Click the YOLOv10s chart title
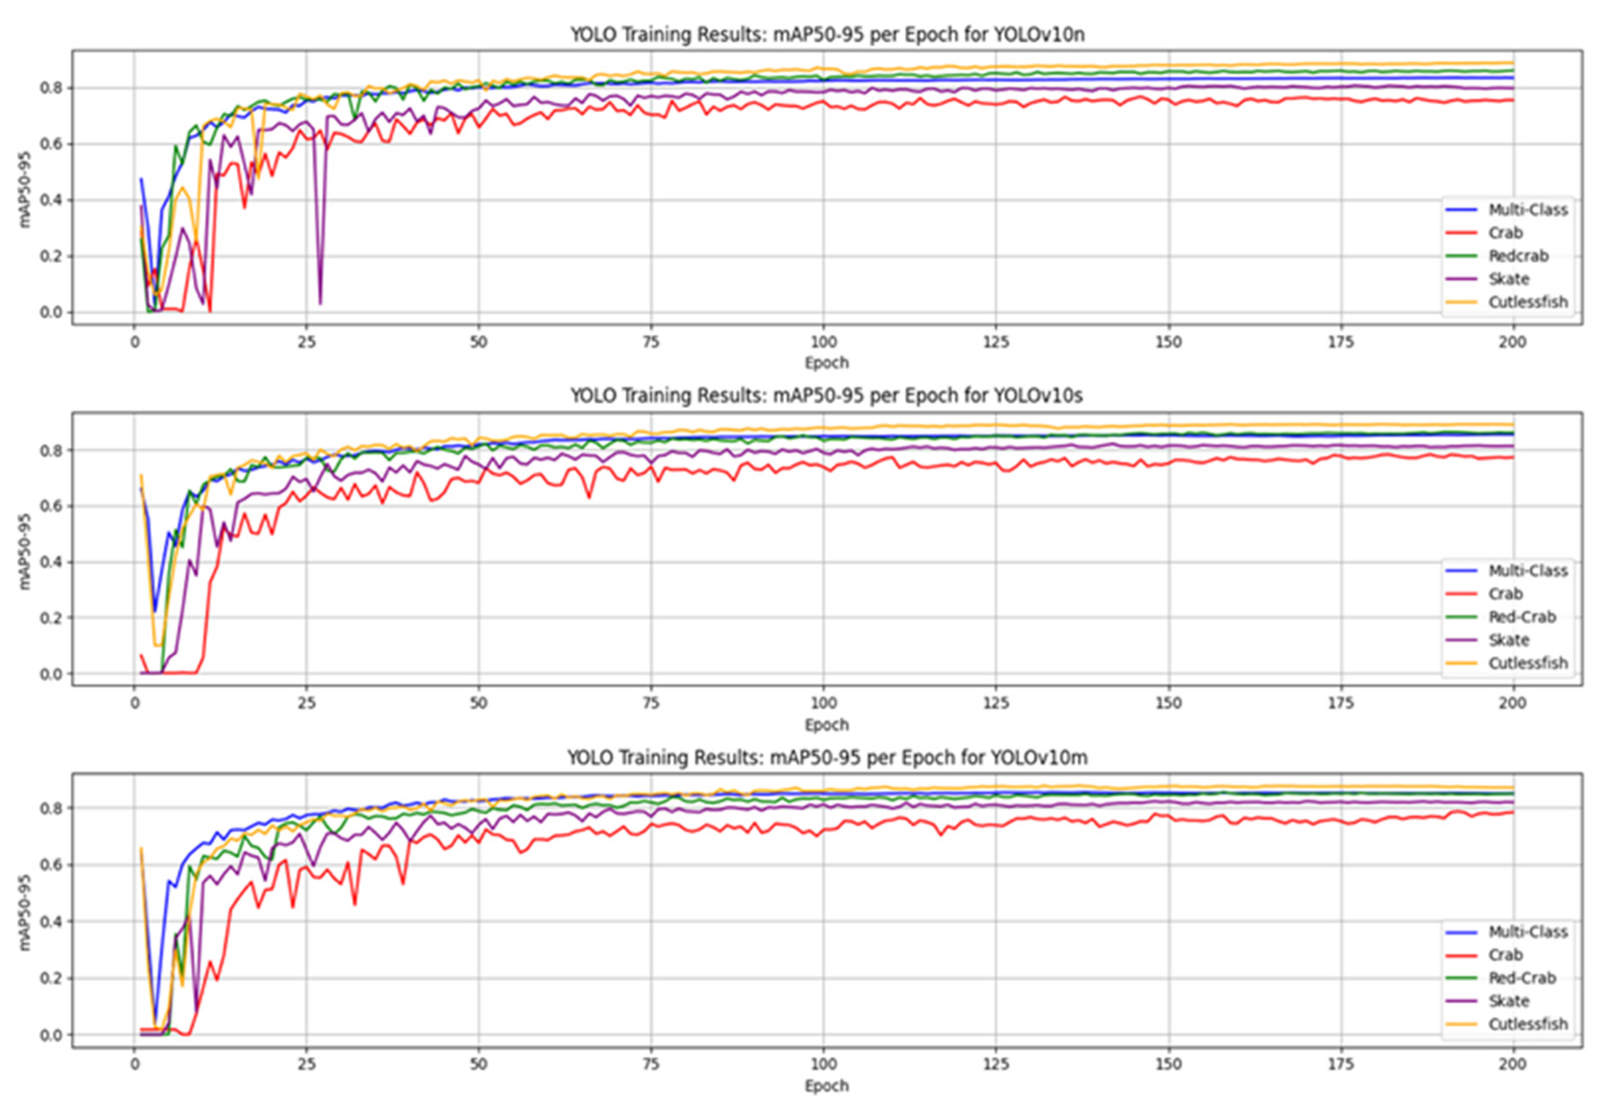This screenshot has width=1602, height=1110. (x=827, y=395)
